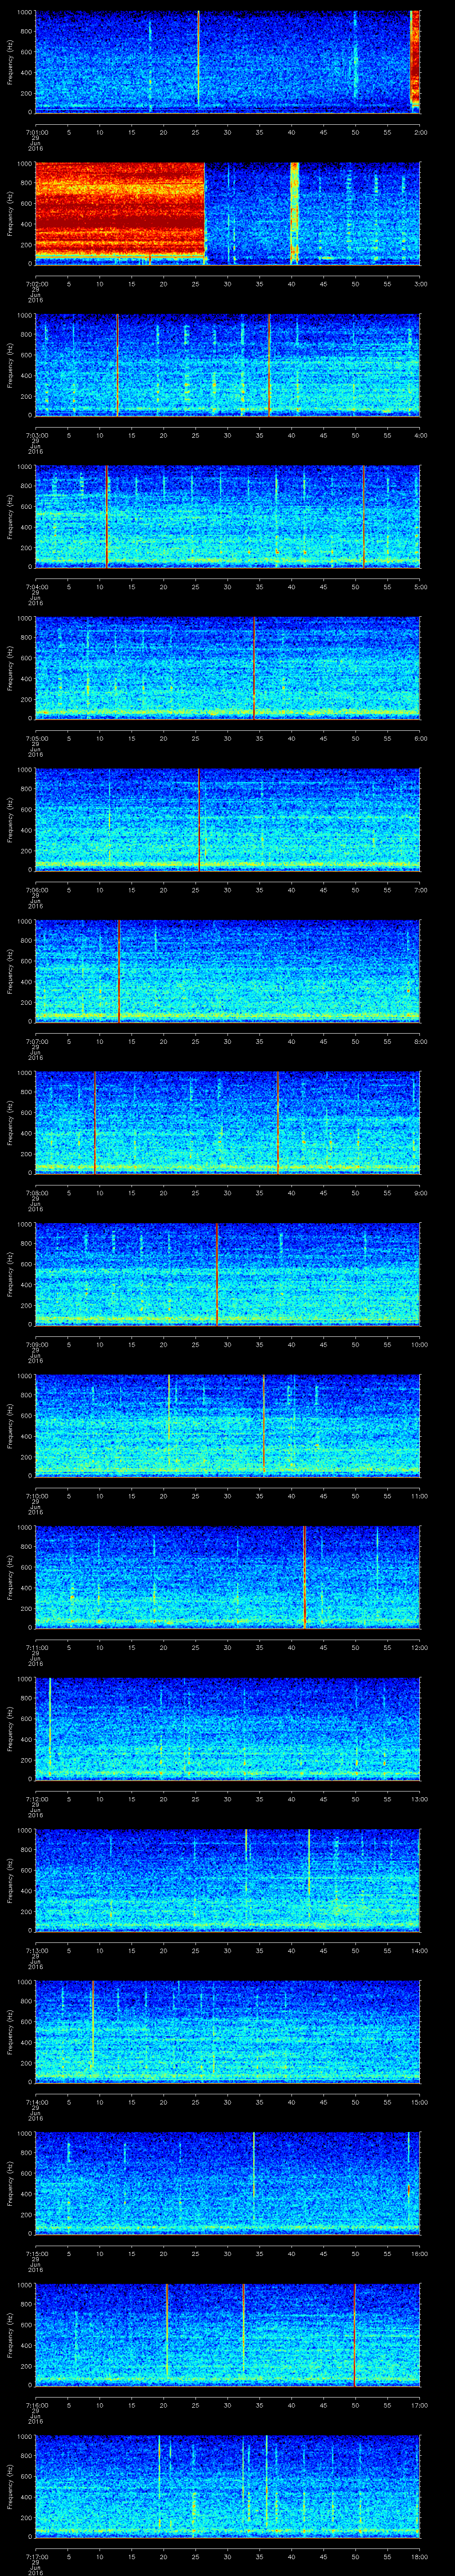Click the '17:00' end time label
Image resolution: width=455 pixels, height=2576 pixels.
click(419, 2405)
